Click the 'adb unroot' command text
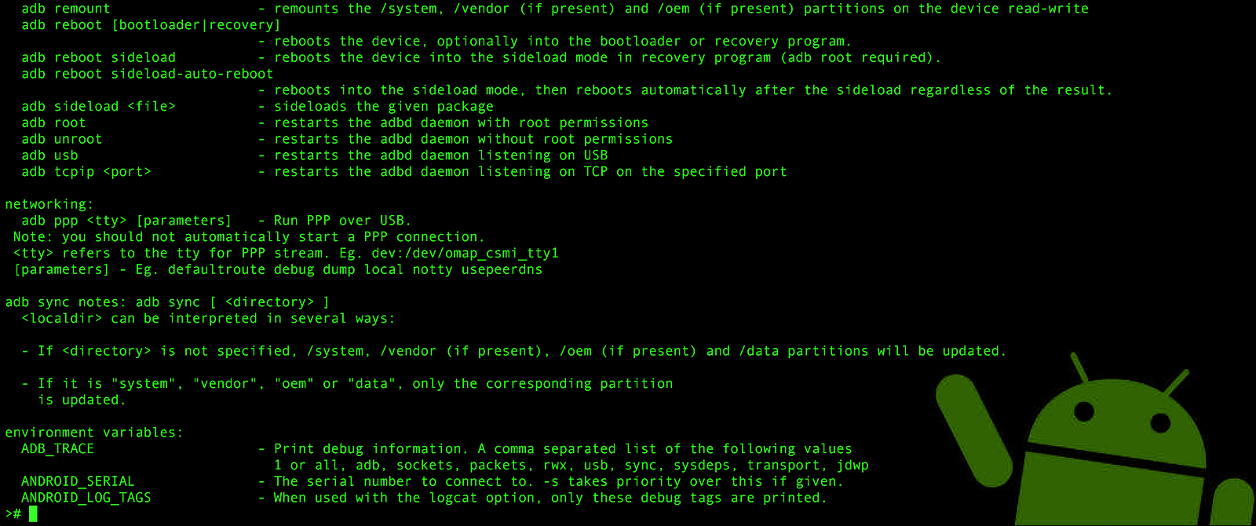Viewport: 1256px width, 526px height. click(62, 139)
